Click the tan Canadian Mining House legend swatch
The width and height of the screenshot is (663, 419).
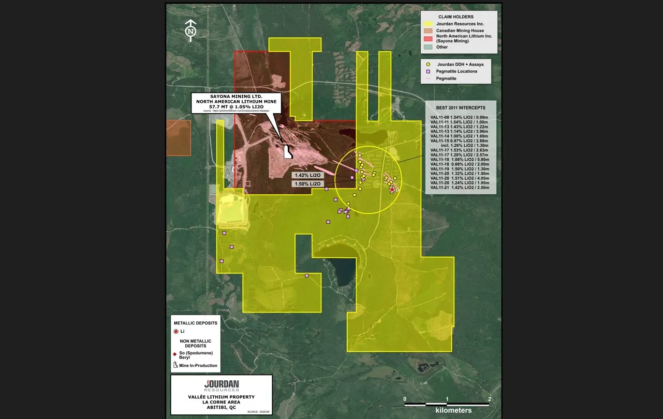pyautogui.click(x=428, y=31)
